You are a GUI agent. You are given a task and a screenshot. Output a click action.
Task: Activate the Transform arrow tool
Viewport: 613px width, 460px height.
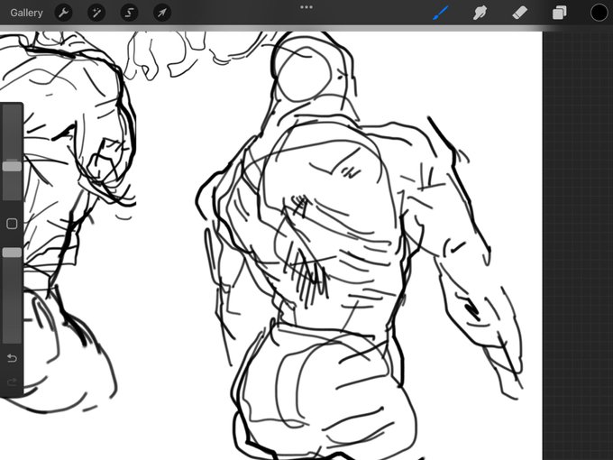coord(162,13)
